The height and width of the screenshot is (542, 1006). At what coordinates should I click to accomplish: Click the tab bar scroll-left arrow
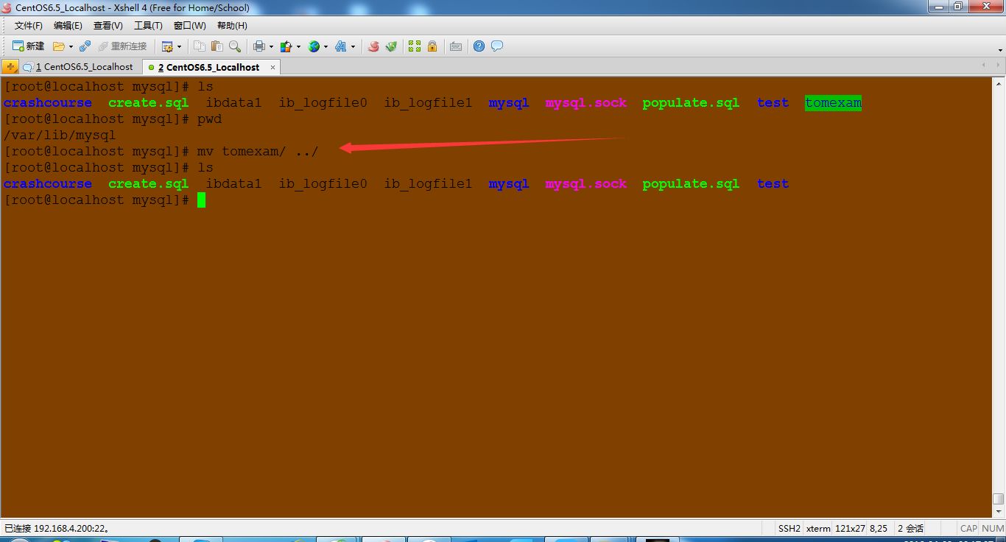click(x=984, y=66)
